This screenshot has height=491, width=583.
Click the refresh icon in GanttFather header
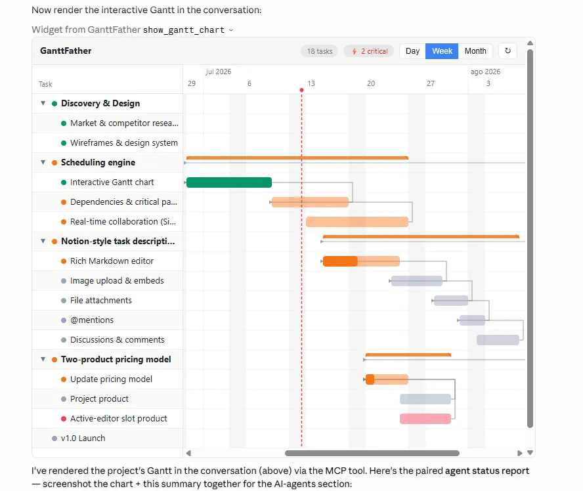tap(507, 51)
